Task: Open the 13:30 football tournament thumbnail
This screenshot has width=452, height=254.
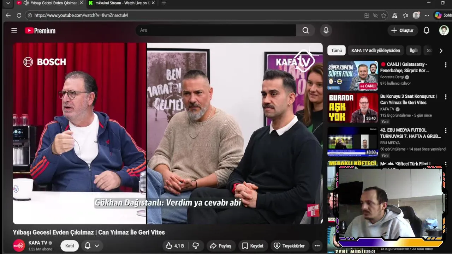Action: coord(352,141)
